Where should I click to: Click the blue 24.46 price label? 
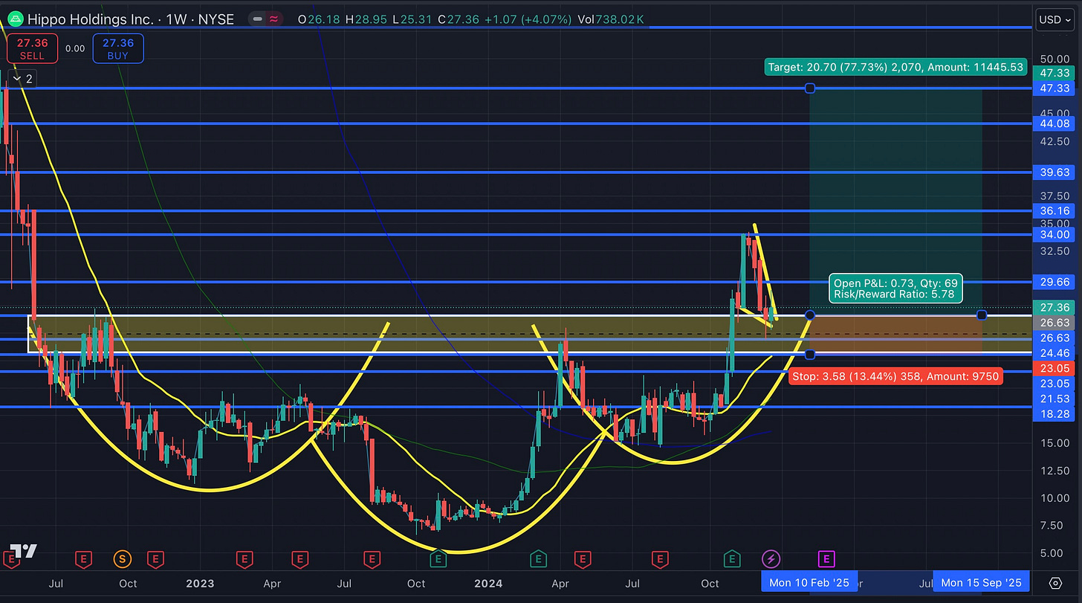click(1055, 353)
